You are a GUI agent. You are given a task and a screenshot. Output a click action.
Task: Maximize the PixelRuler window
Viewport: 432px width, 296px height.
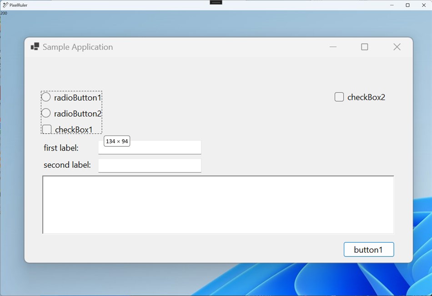[x=408, y=5]
